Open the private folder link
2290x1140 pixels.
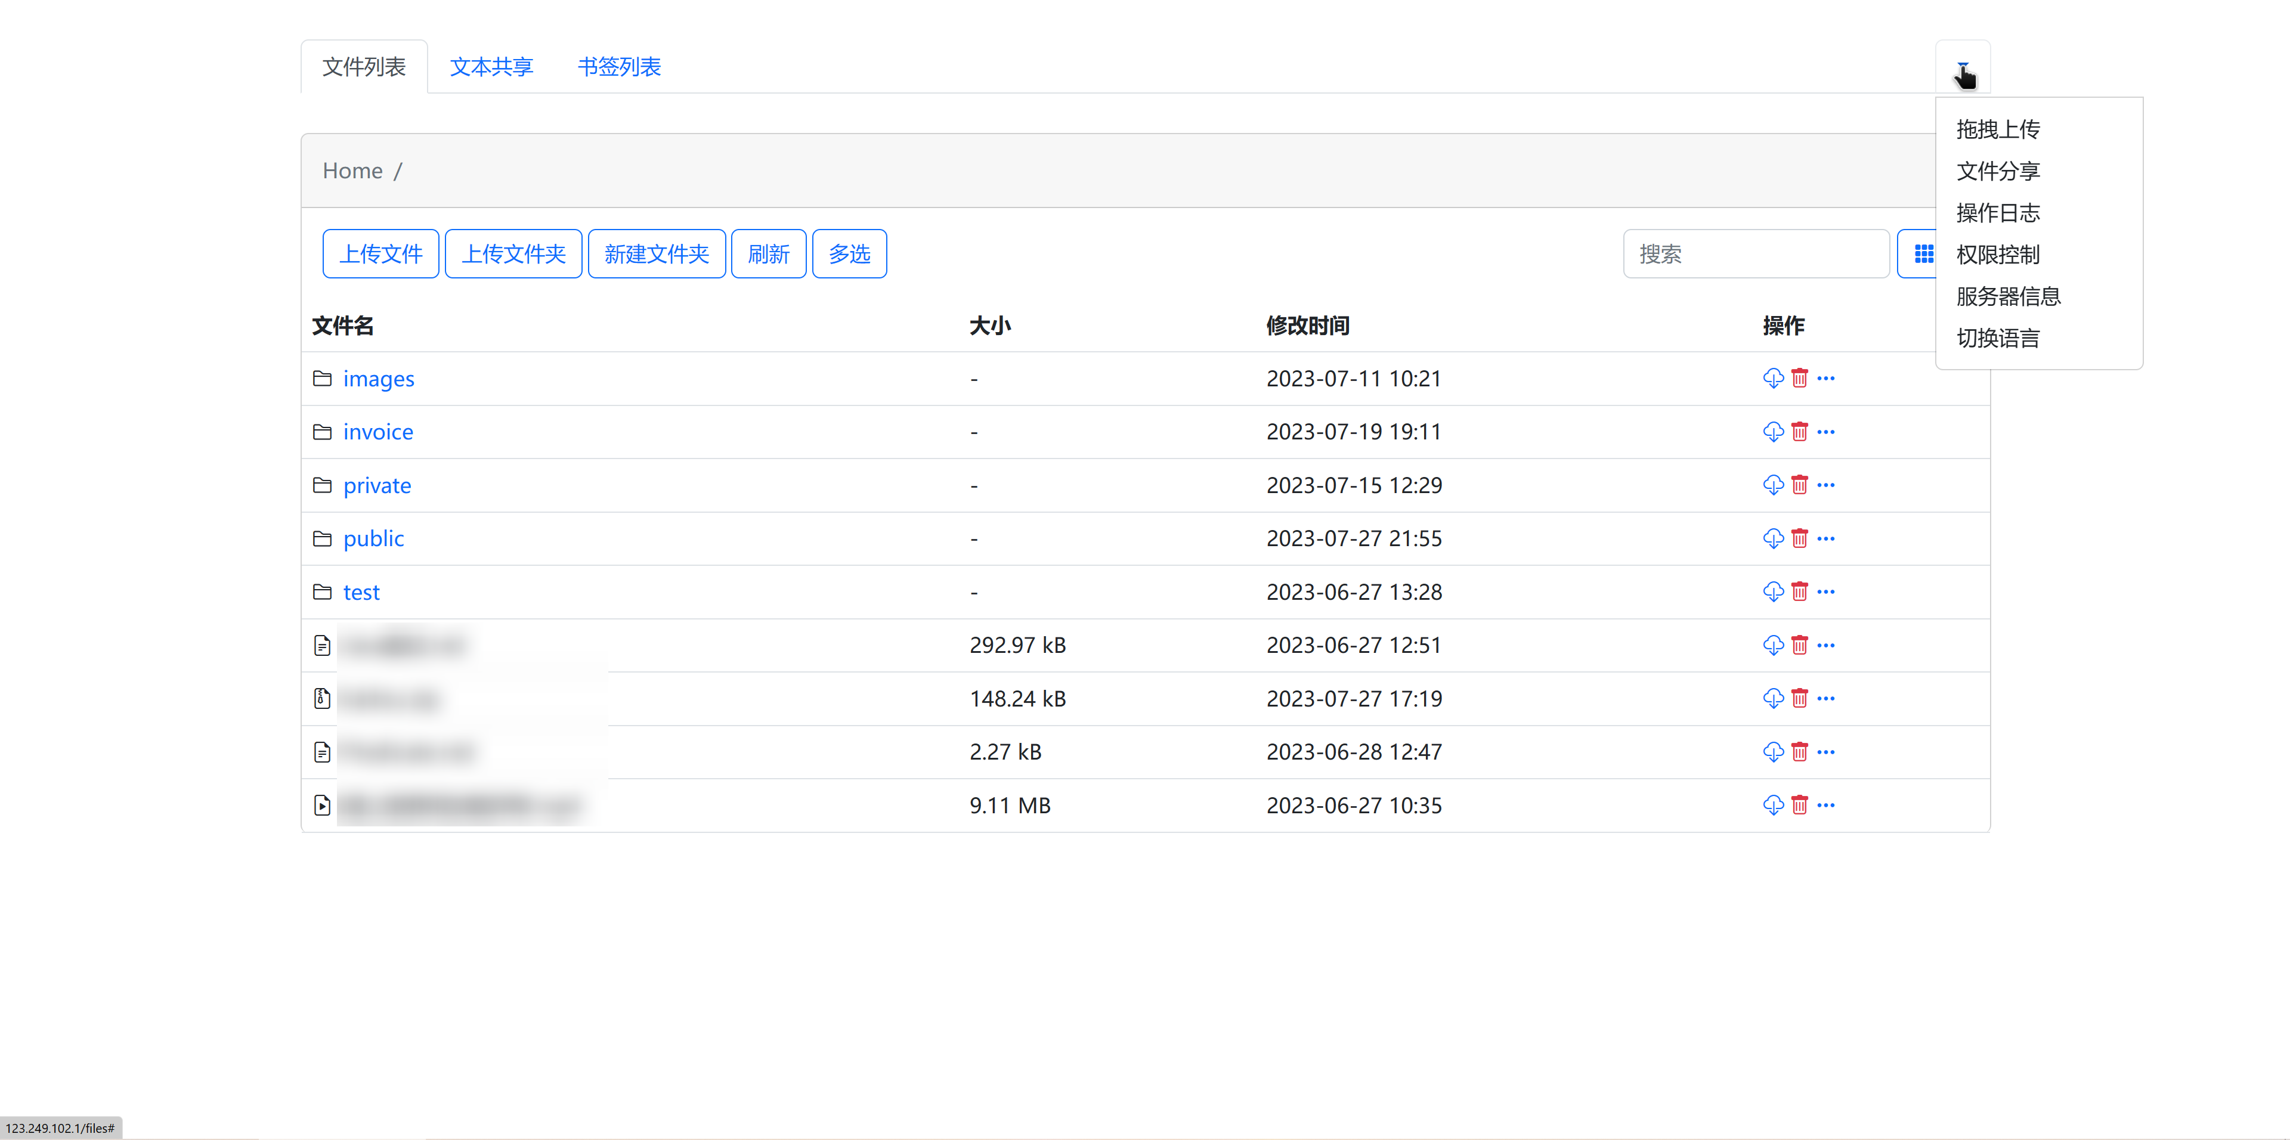tap(377, 485)
